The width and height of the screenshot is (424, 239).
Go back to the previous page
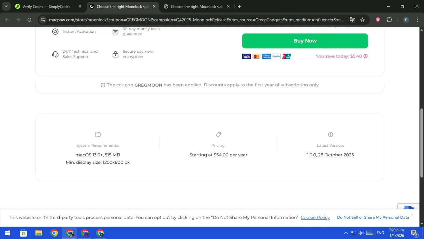[x=7, y=20]
